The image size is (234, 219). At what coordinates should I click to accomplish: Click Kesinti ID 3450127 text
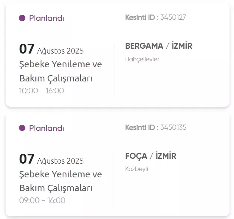point(155,17)
